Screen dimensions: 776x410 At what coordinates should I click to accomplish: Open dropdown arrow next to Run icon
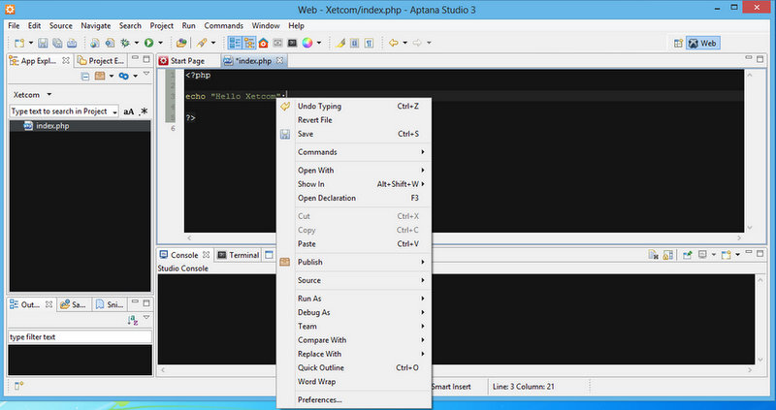tap(160, 43)
